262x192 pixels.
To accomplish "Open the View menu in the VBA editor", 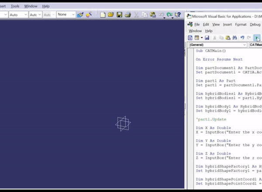I will 216,24.
